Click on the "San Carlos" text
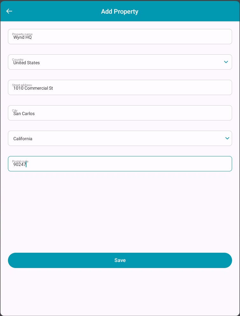This screenshot has width=240, height=316. pyautogui.click(x=24, y=114)
